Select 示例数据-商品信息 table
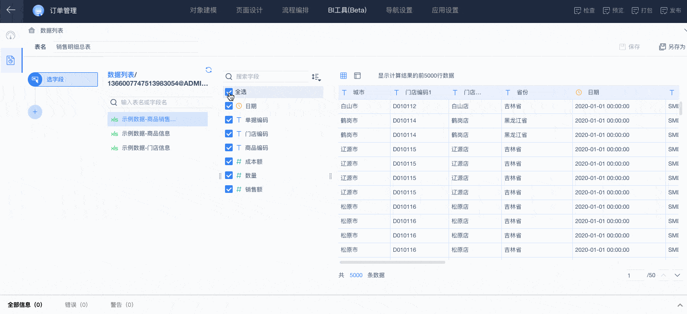Image resolution: width=687 pixels, height=314 pixels. [x=157, y=134]
